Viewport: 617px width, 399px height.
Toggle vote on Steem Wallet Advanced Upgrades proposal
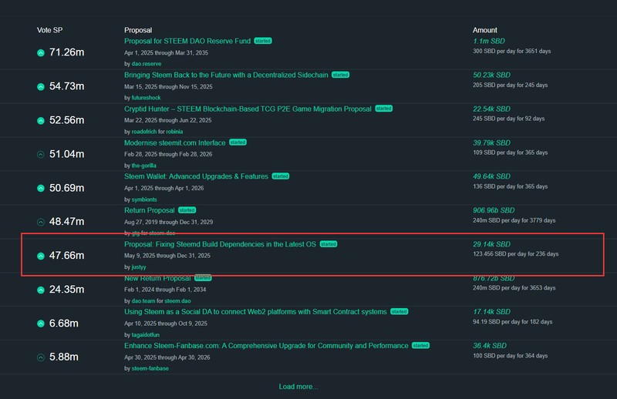[x=41, y=188]
